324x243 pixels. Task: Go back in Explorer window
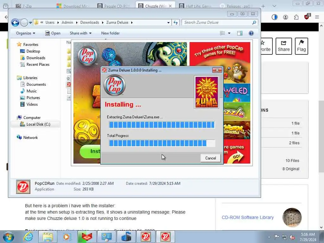pos(15,22)
